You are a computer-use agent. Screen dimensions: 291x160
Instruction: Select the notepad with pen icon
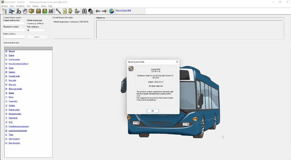[x=51, y=11]
